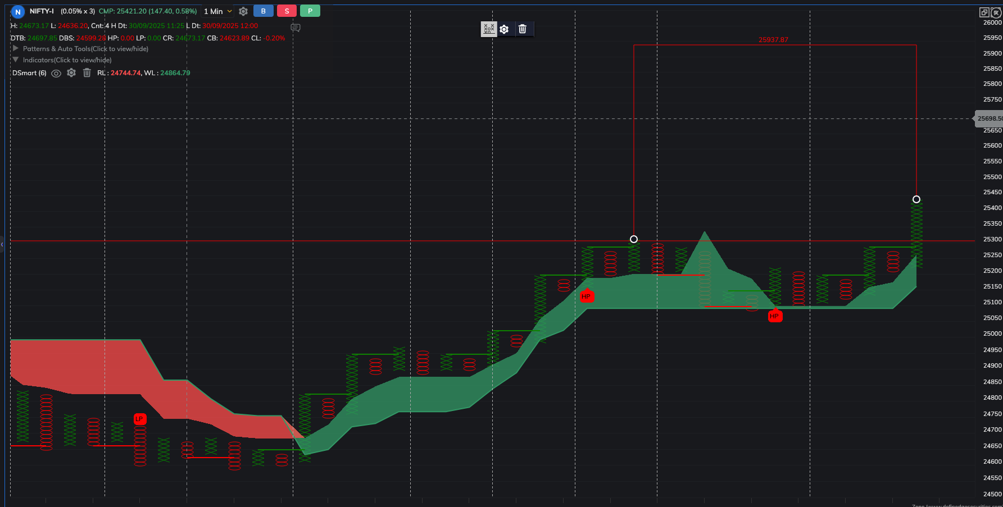Click the 25698.50 price label on axis
This screenshot has height=507, width=1003.
(989, 118)
